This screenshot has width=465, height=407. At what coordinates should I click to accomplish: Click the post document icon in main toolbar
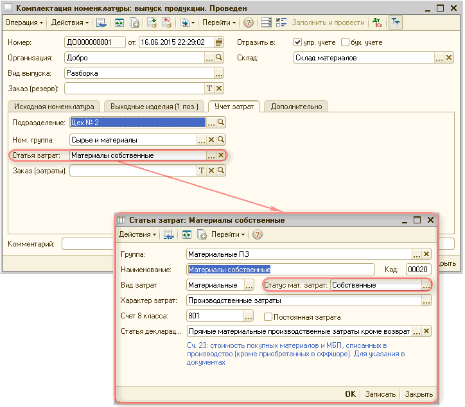click(x=152, y=22)
